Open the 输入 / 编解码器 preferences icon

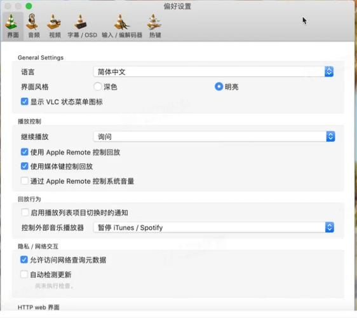coord(122,22)
